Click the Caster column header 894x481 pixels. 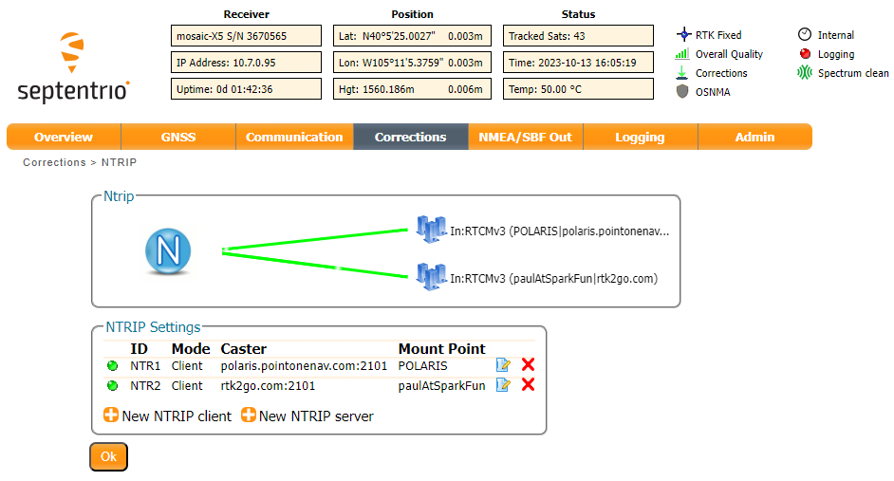[244, 349]
